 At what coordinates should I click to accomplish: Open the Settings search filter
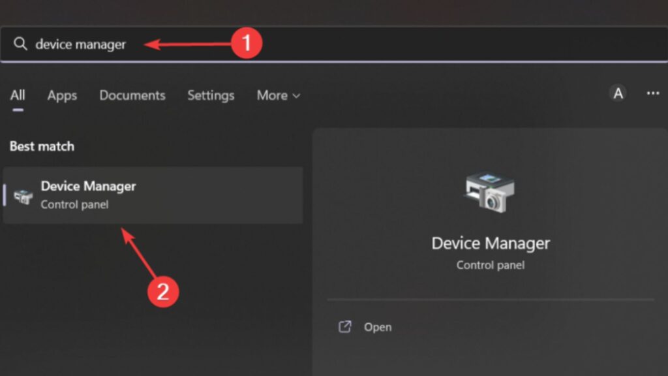click(210, 95)
